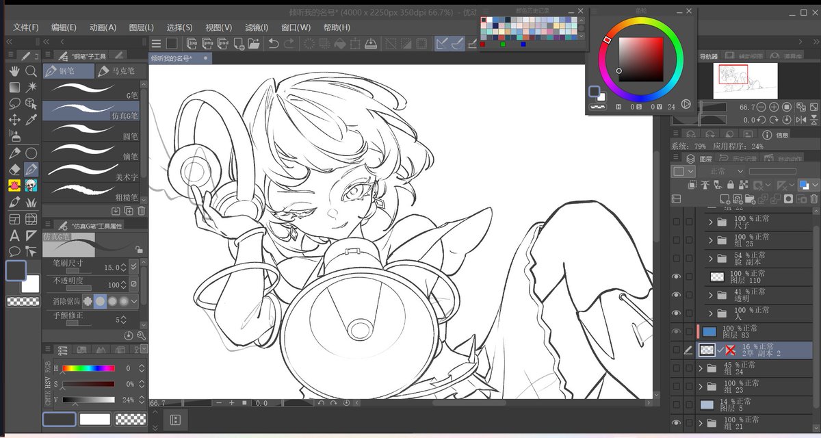Viewport: 821px width, 438px height.
Task: Select the Eraser tool
Action: pos(14,169)
